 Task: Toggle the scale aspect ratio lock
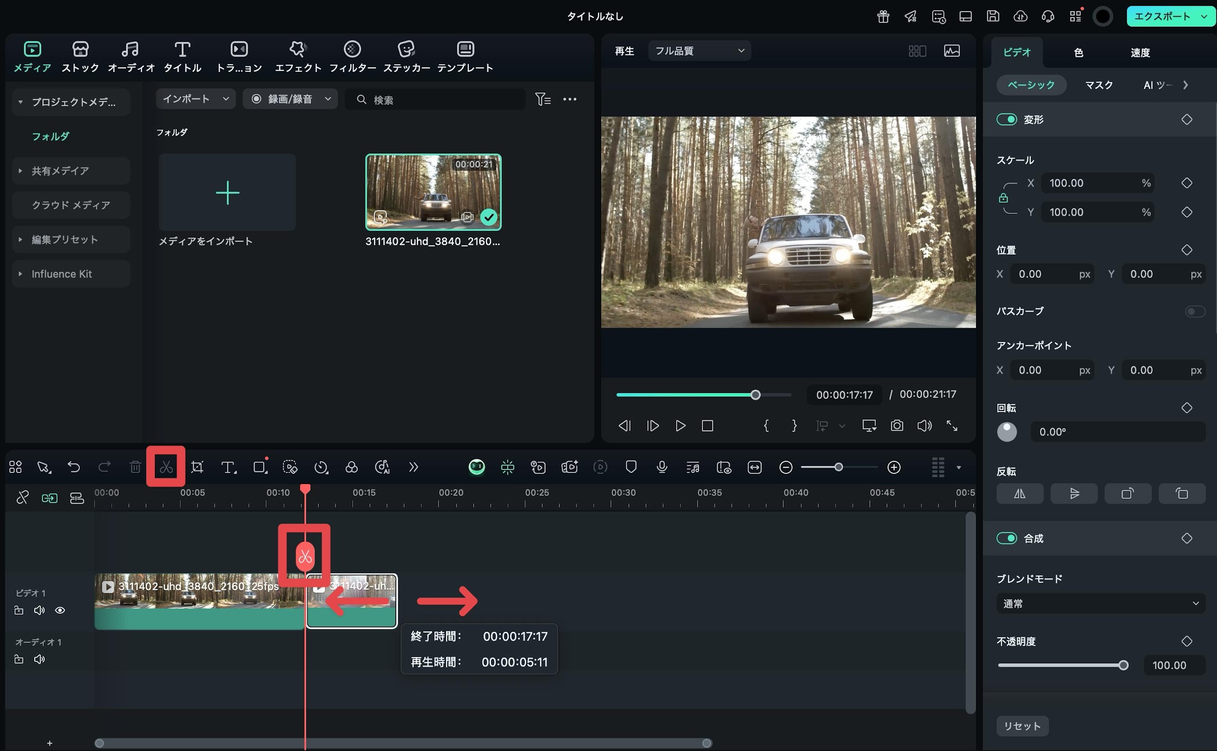pos(1003,198)
